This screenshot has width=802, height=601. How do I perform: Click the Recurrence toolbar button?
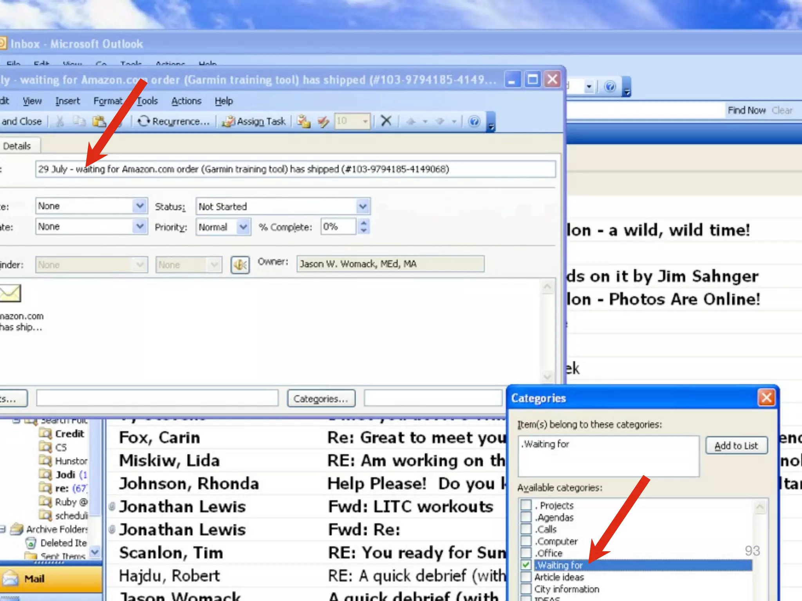(x=173, y=121)
